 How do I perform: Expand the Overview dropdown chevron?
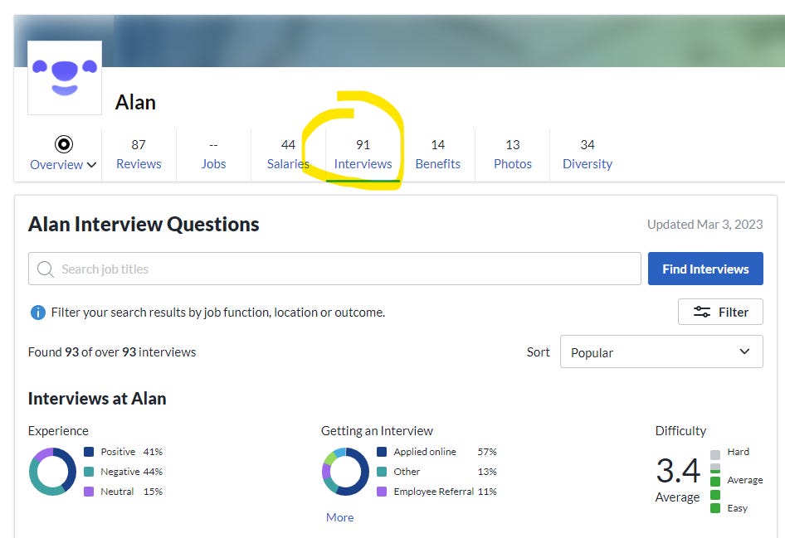[x=91, y=164]
